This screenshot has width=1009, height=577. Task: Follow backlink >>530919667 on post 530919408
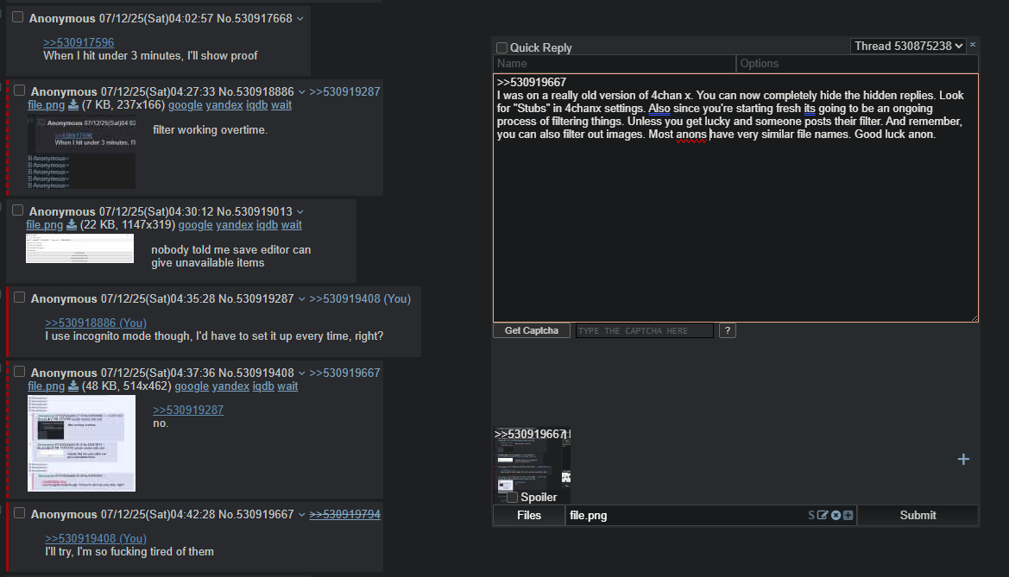pos(344,373)
